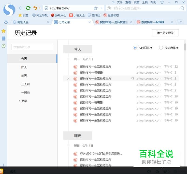Open the 网址导航 bookmark
The height and width of the screenshot is (174, 187).
40,15
